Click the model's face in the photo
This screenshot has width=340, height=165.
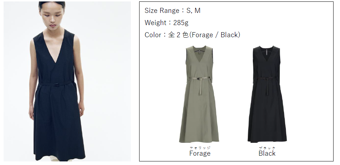(x=52, y=16)
